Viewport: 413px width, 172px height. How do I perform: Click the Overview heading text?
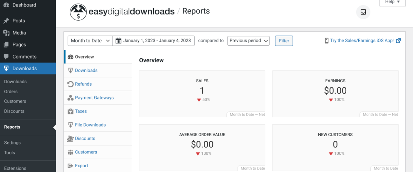(151, 60)
